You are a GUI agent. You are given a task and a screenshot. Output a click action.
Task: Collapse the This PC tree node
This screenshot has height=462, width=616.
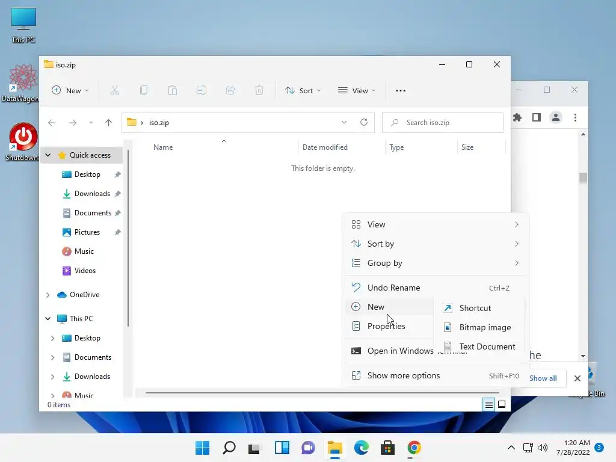(x=48, y=319)
